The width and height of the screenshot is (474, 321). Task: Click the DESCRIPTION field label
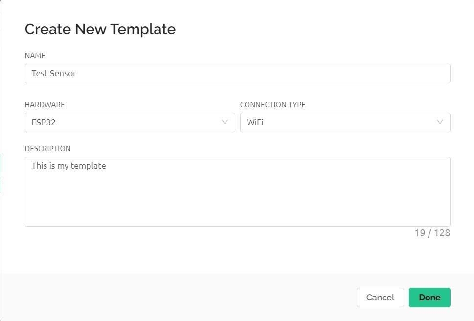[x=47, y=149]
